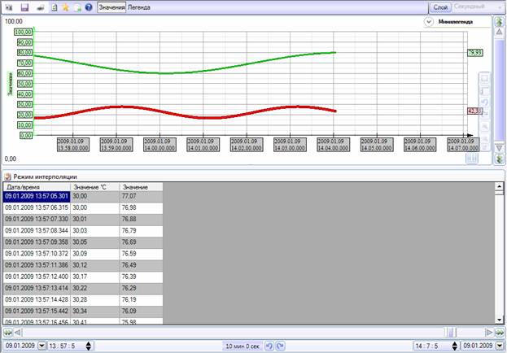507x353 pixels.
Task: Click the Слой button
Action: point(440,7)
